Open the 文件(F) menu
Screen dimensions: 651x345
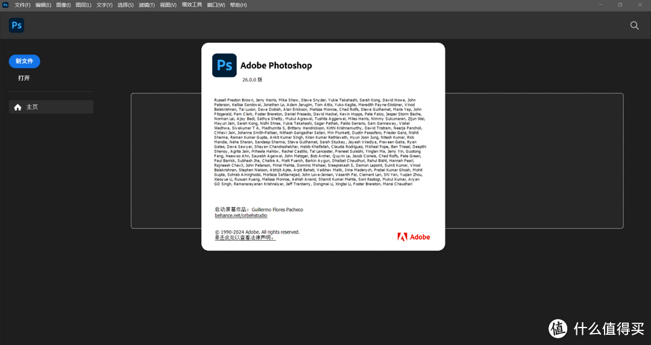22,5
